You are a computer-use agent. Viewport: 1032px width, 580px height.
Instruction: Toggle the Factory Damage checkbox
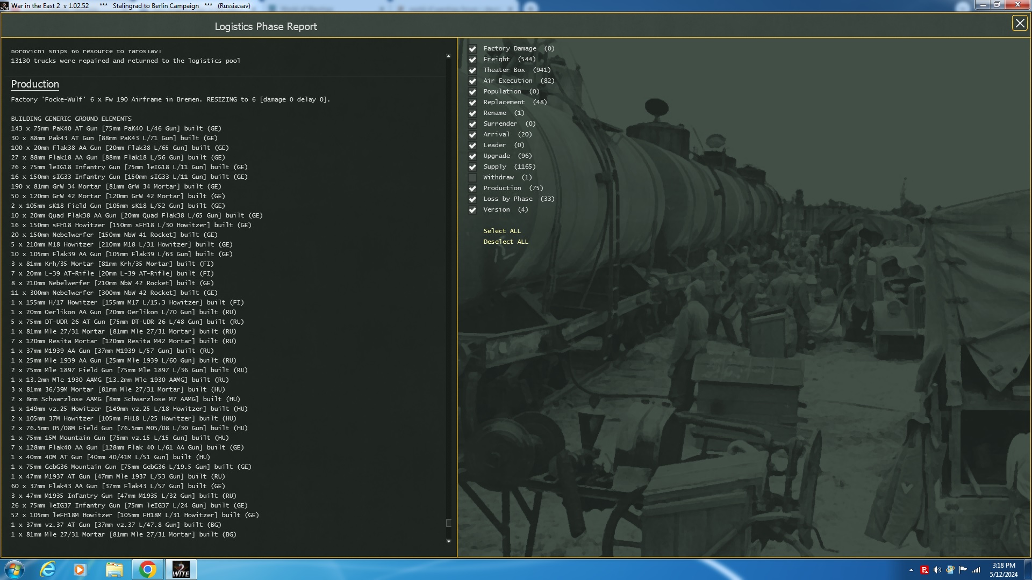tap(472, 49)
